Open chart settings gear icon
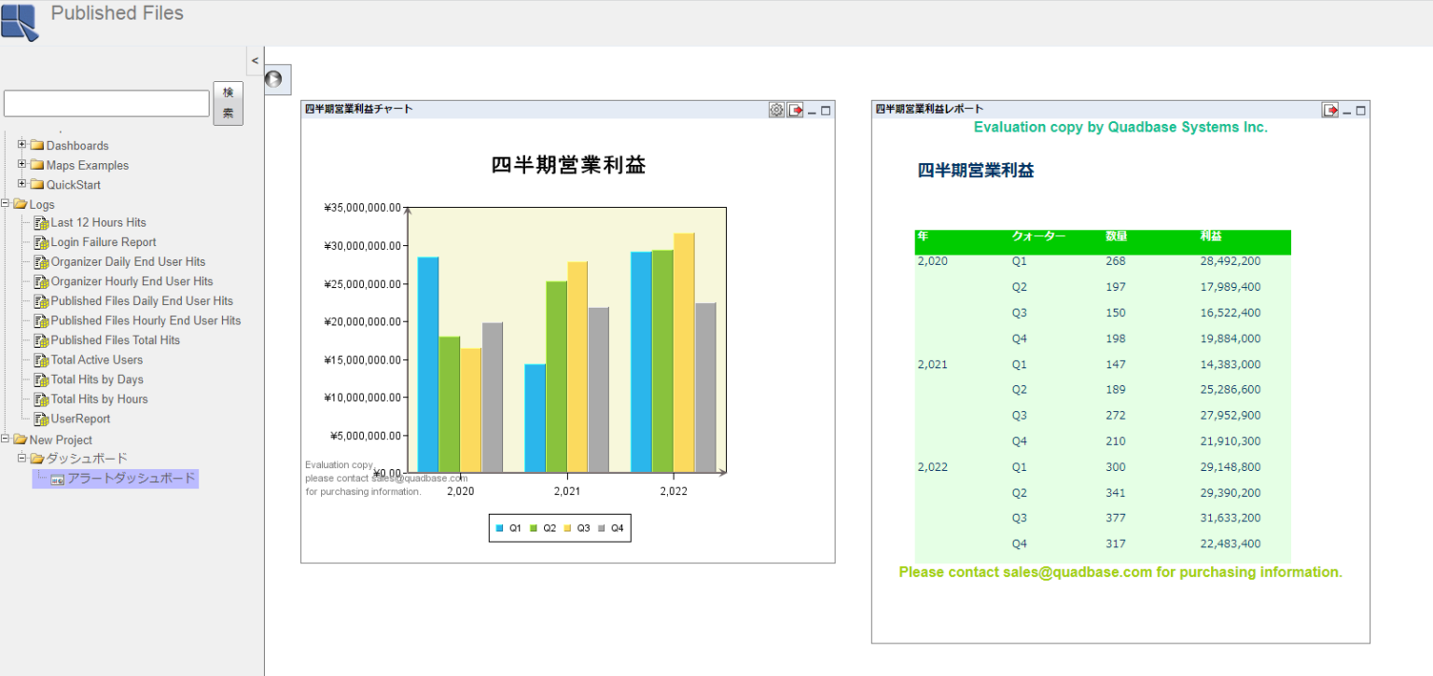 coord(776,110)
